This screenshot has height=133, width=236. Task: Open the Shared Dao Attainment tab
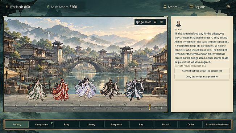[x=218, y=125]
